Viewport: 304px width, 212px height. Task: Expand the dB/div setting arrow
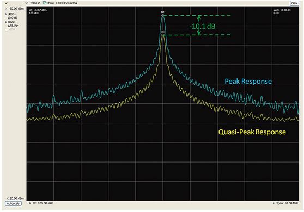point(6,14)
